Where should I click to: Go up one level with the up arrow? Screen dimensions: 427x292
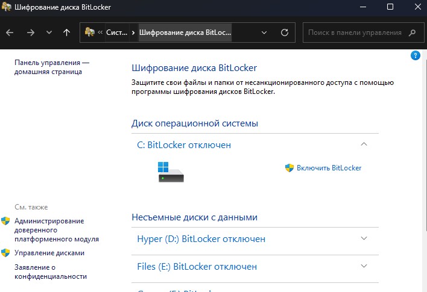click(x=66, y=33)
